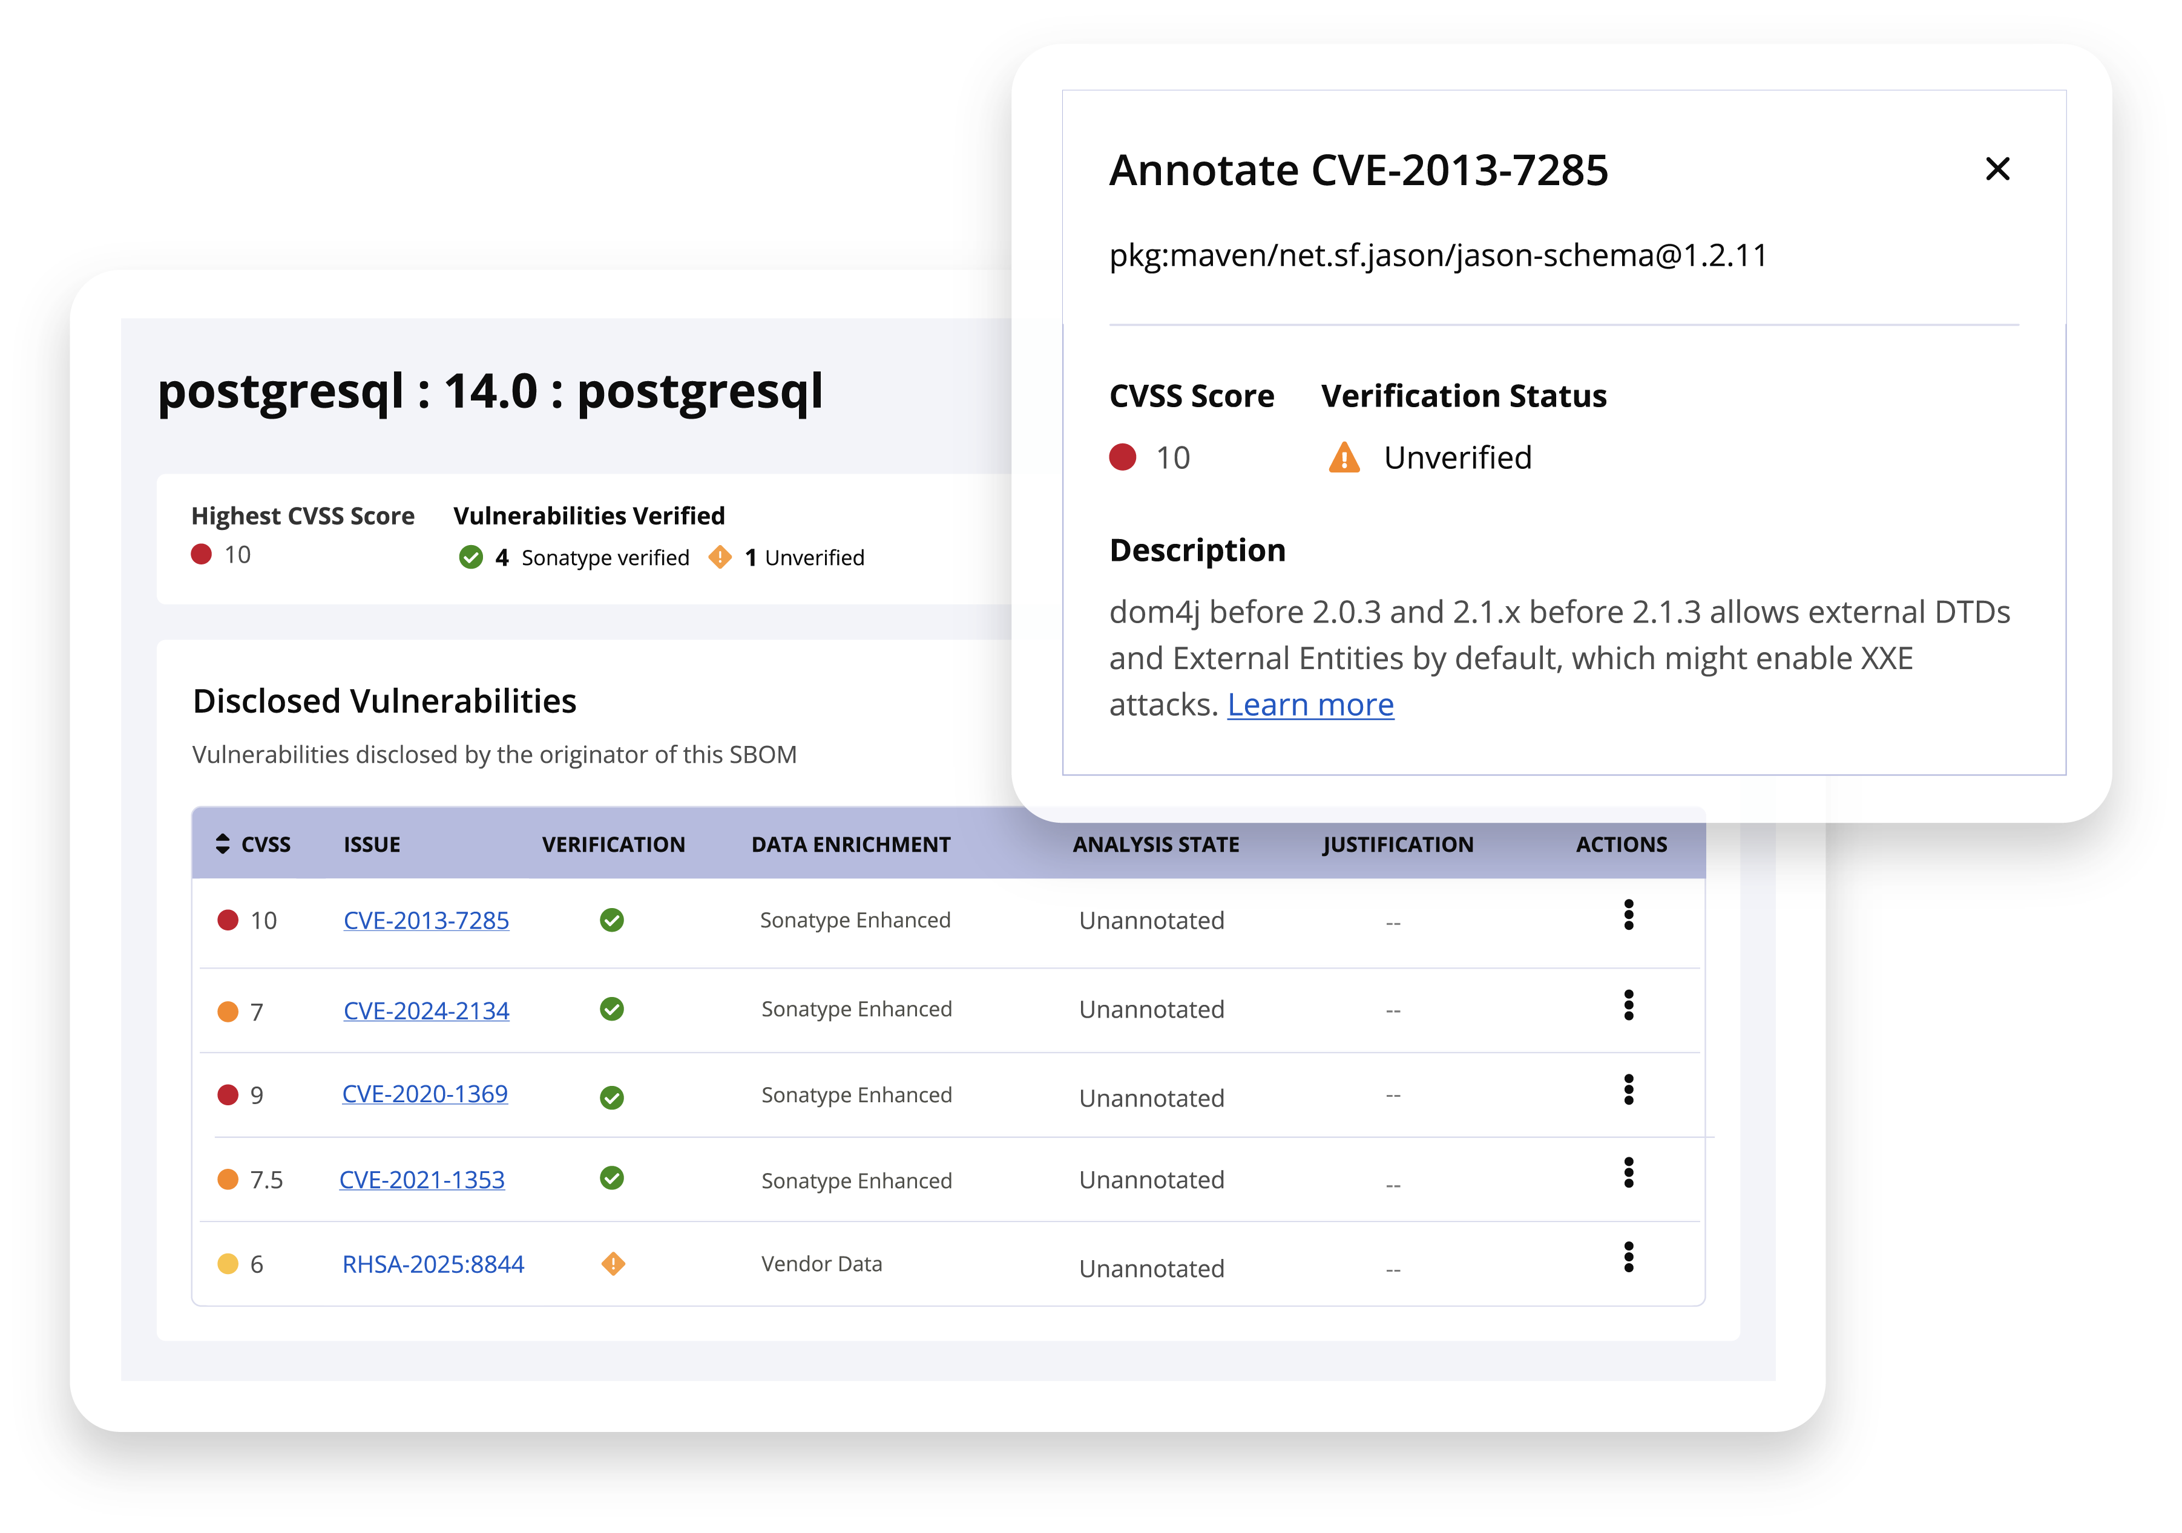Click the ISSUE column header
Viewport: 2182px width, 1533px height.
pos(370,843)
